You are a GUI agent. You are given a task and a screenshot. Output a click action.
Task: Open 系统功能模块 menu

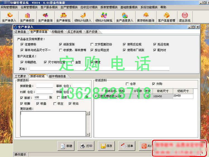[x=149, y=7]
